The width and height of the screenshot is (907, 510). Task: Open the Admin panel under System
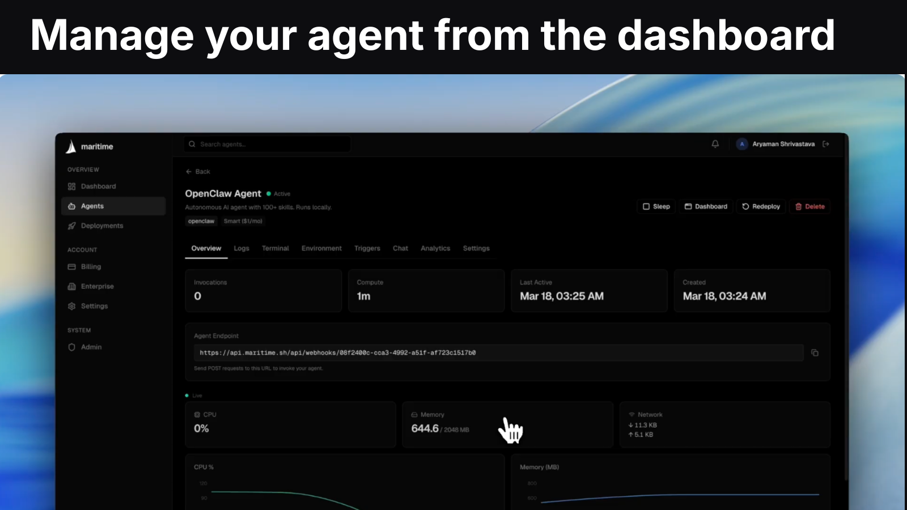tap(91, 347)
